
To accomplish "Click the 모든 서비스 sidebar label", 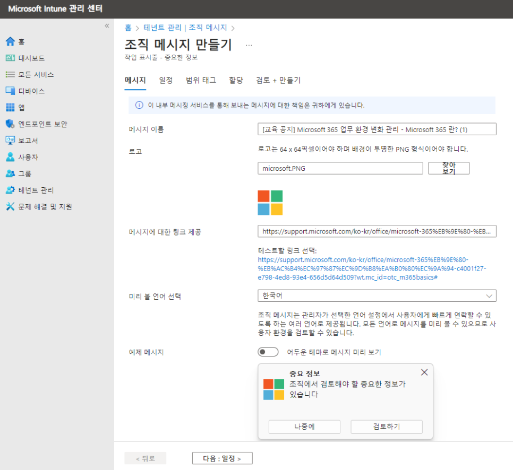I will click(x=36, y=74).
